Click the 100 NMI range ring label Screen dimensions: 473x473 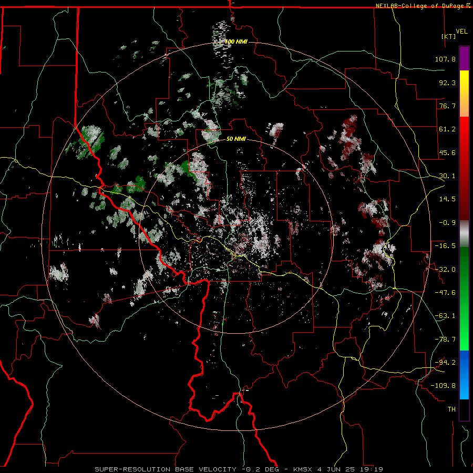(x=236, y=42)
